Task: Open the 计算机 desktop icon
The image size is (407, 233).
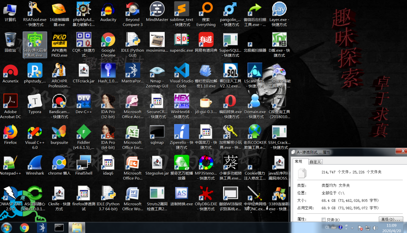Action: (x=11, y=12)
